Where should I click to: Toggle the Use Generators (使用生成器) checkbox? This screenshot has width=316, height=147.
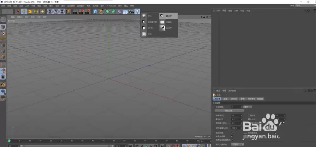pos(232,136)
